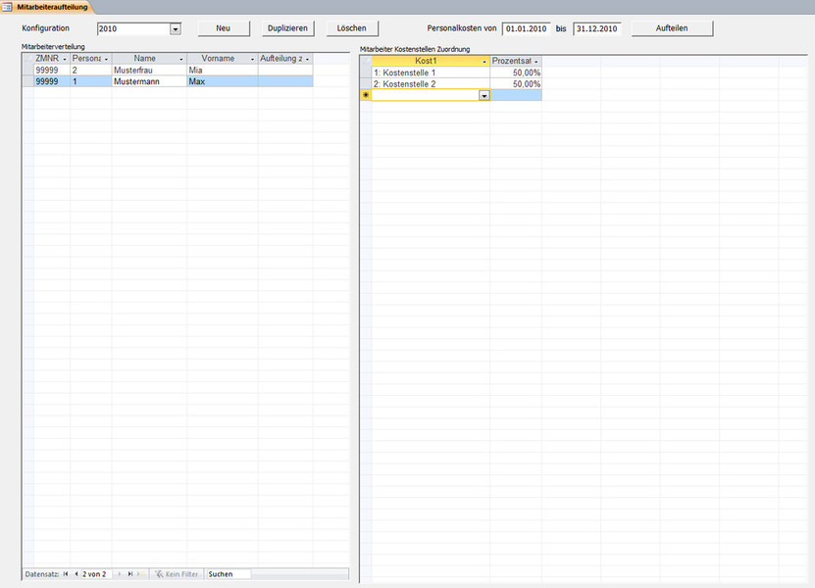This screenshot has height=588, width=815.
Task: Open the Konfiguration combo box dropdown
Action: [176, 29]
